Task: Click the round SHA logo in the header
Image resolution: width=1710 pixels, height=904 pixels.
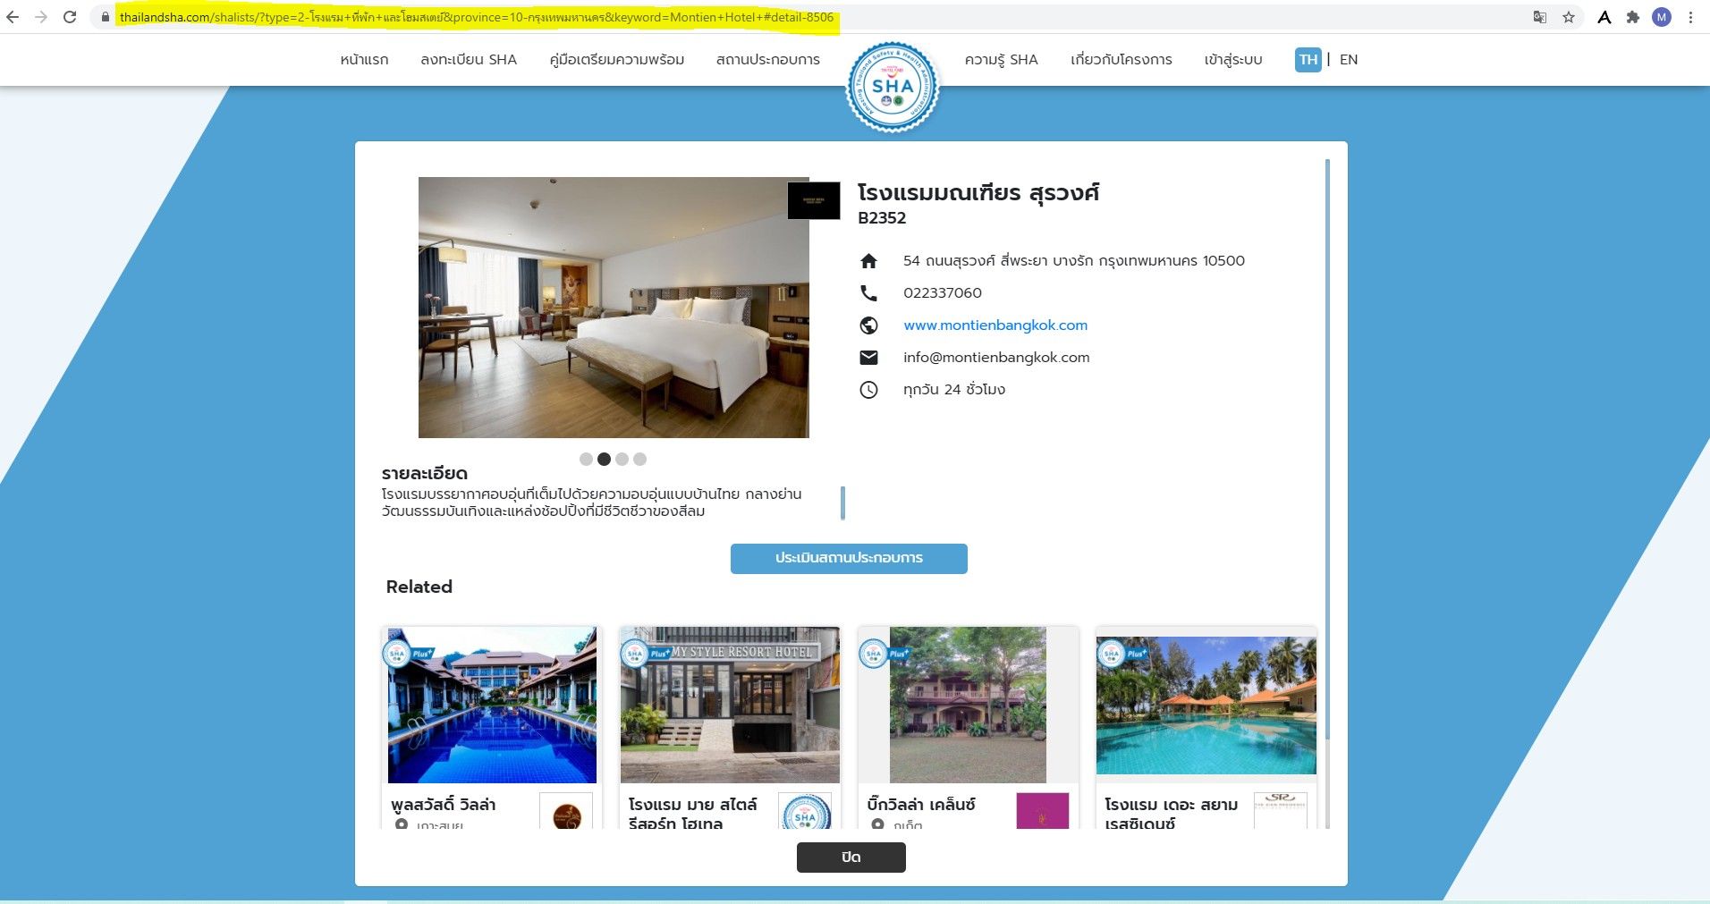Action: coord(893,88)
